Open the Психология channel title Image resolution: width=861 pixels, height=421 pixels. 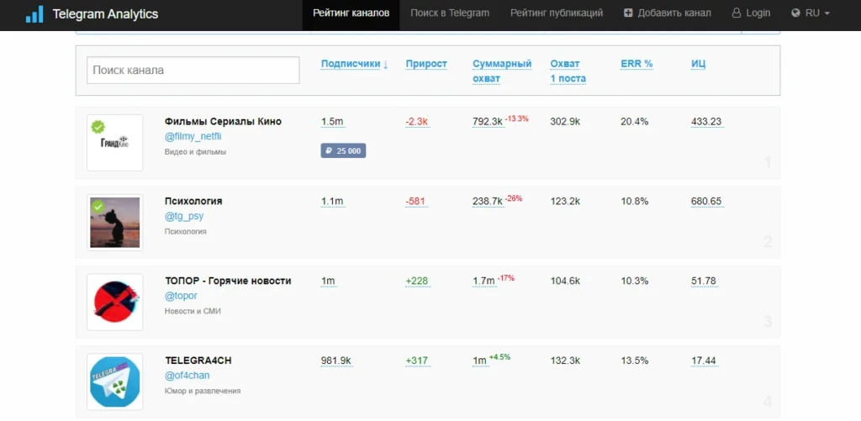pos(193,202)
